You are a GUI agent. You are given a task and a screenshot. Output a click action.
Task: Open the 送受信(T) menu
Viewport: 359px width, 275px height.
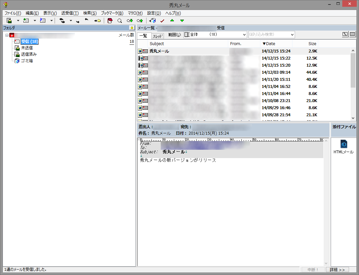click(x=70, y=13)
